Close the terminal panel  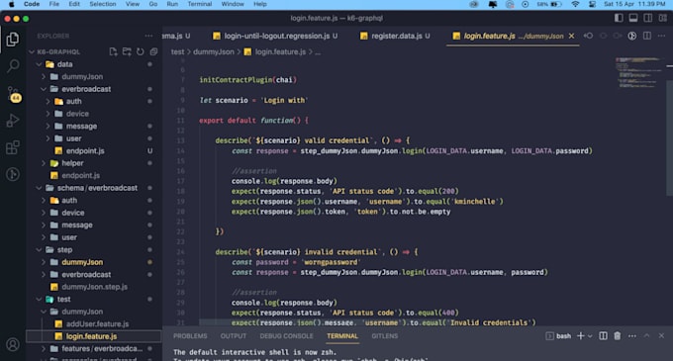coord(661,336)
